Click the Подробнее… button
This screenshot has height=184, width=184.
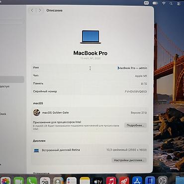pyautogui.click(x=135, y=125)
